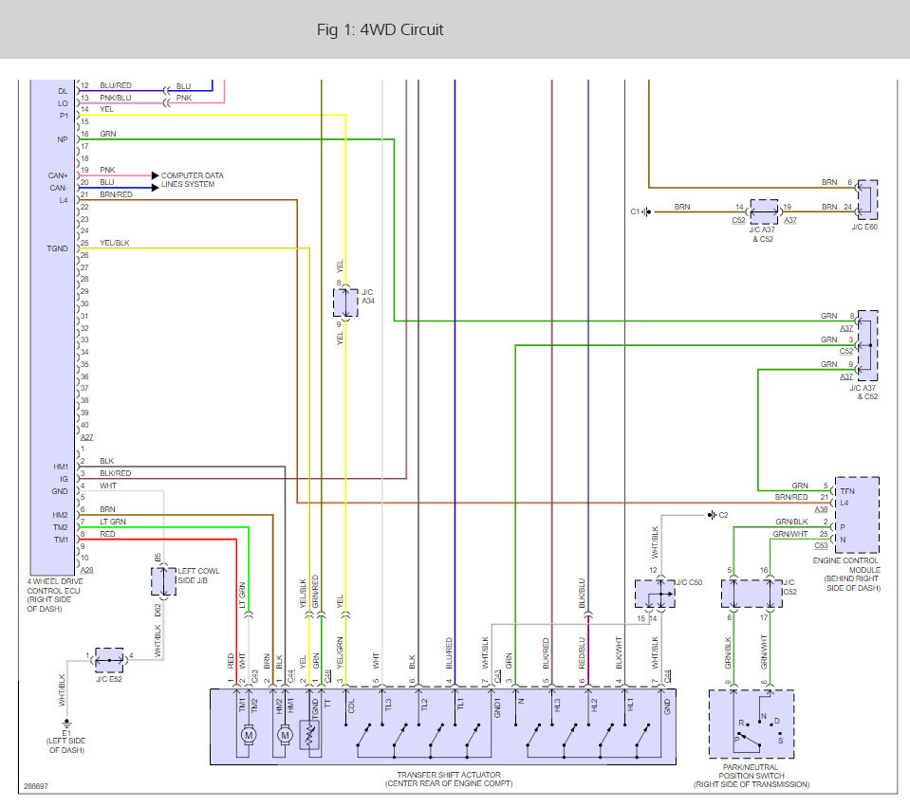
Task: Click the "PARK/NEUTRAL POSITION SWITCH" caption
Action: pos(751,771)
